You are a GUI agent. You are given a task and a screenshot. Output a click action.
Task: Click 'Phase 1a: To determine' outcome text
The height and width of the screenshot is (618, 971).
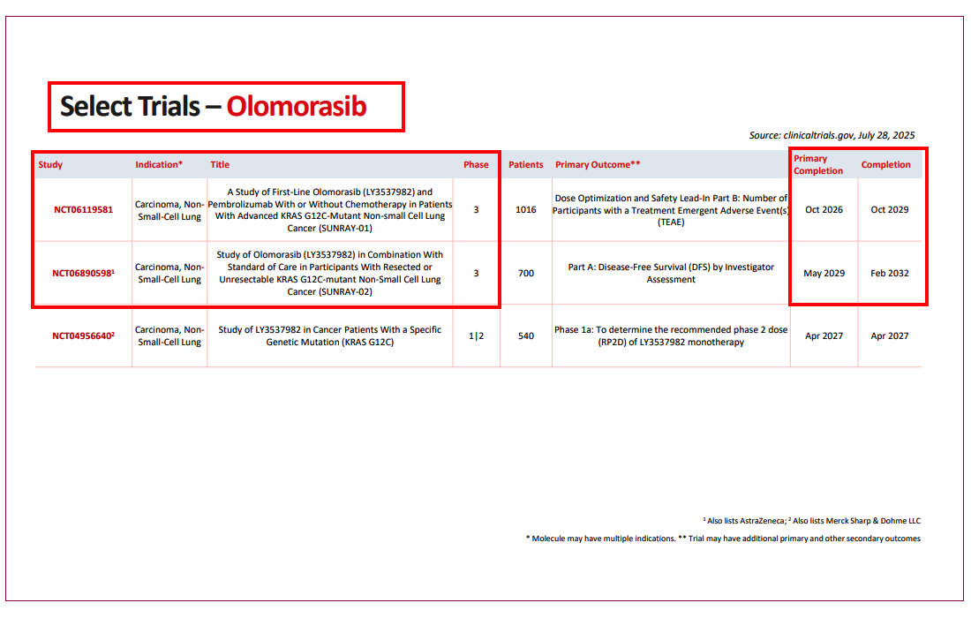(671, 336)
